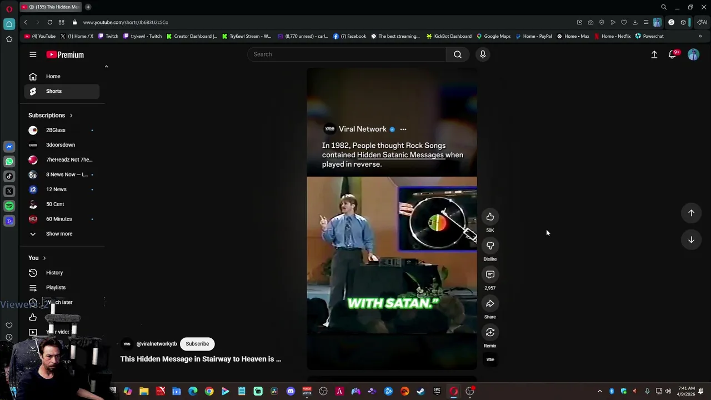Image resolution: width=711 pixels, height=400 pixels.
Task: Open the taskbar clock showing 7:41 AM
Action: [x=687, y=391]
